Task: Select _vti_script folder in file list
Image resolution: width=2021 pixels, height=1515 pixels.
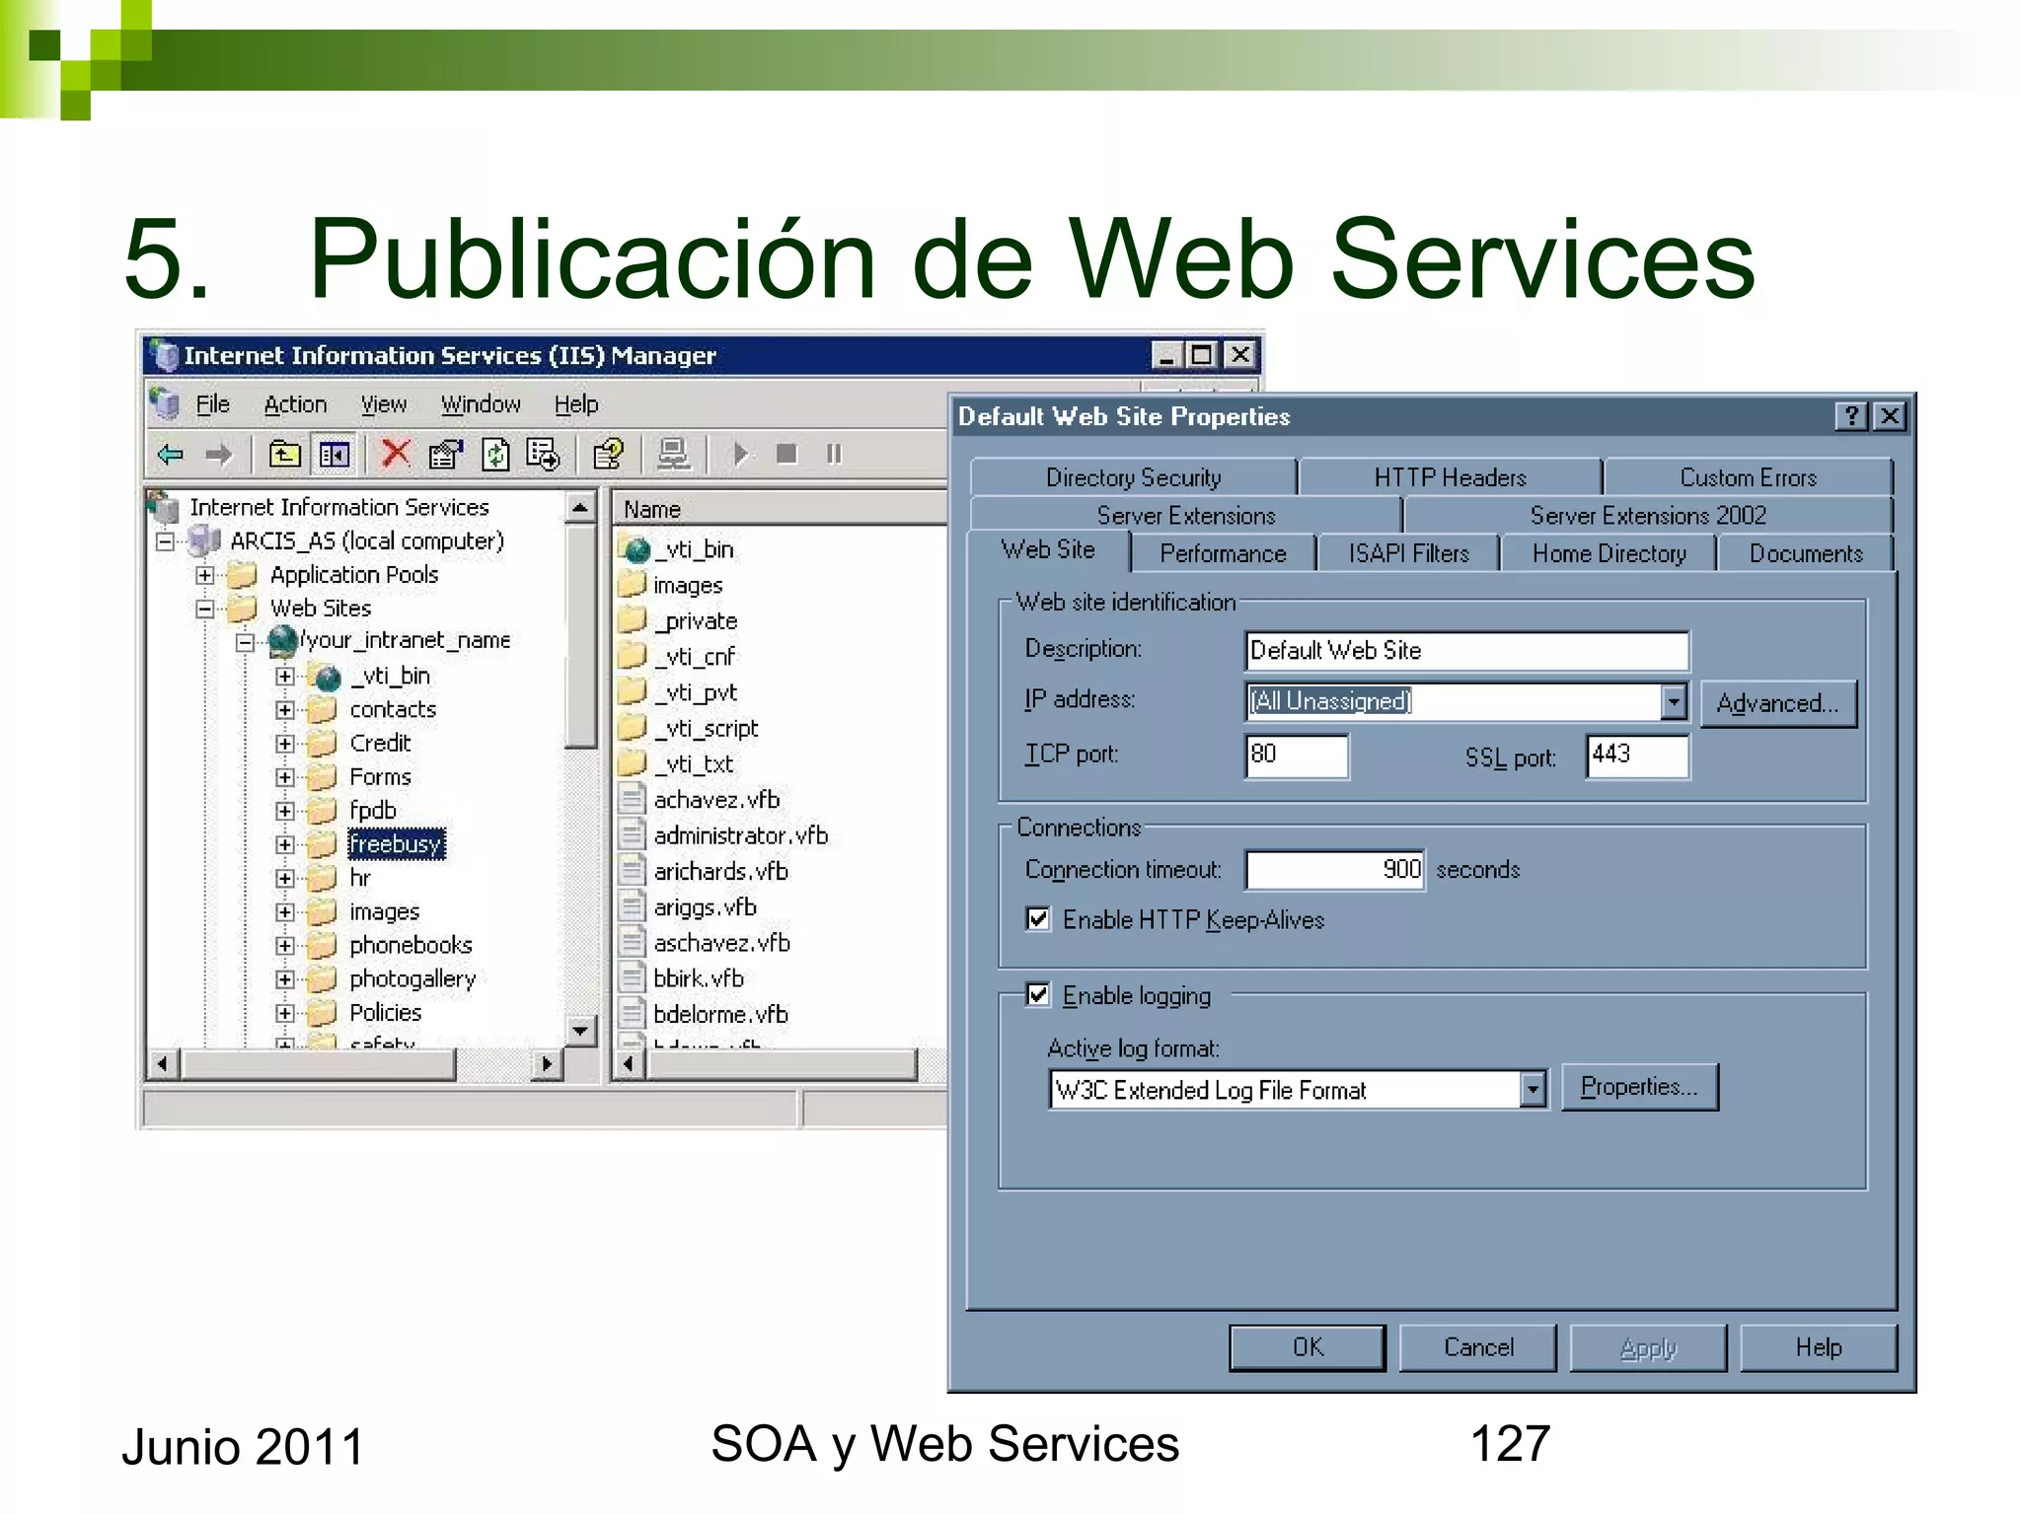Action: click(706, 729)
